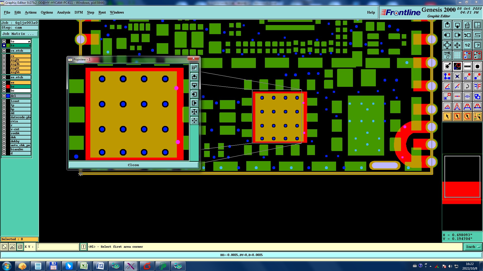Screen dimensions: 483x271
Task: Open the Rout menu
Action: point(102,12)
